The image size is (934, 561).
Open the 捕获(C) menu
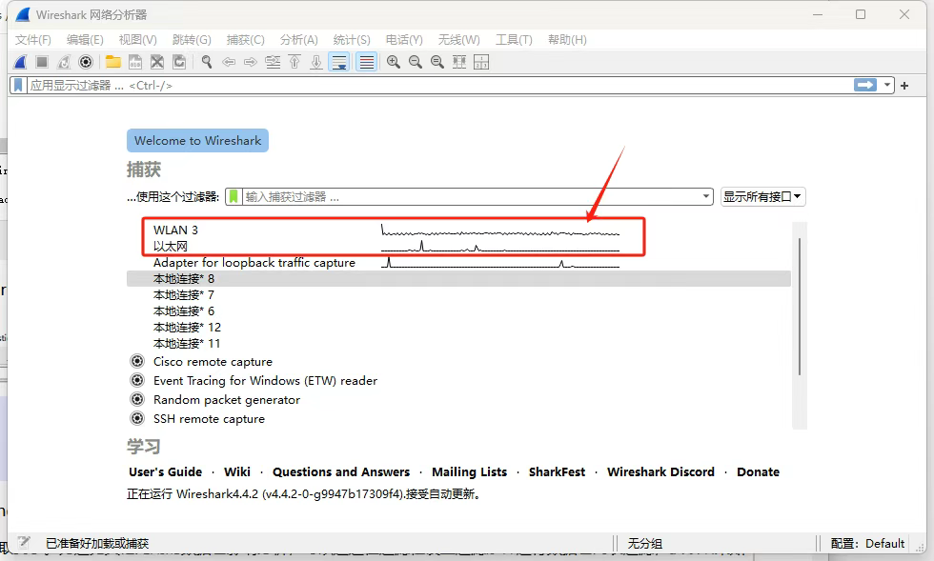(x=246, y=40)
